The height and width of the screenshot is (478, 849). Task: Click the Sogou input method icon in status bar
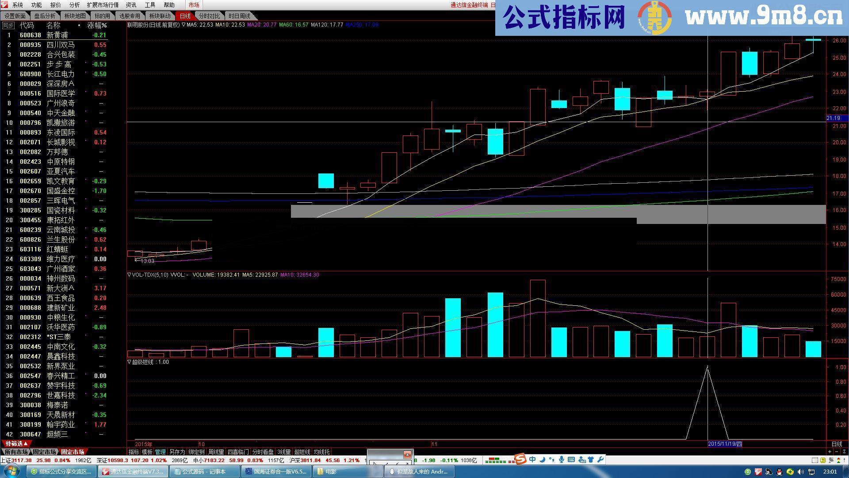coord(520,460)
